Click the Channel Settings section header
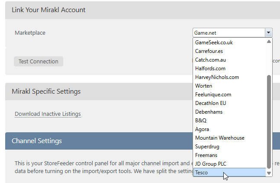This screenshot has height=183, width=280. 142,141
